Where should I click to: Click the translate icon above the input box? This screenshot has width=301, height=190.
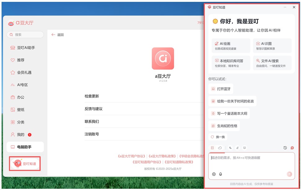(x=230, y=148)
